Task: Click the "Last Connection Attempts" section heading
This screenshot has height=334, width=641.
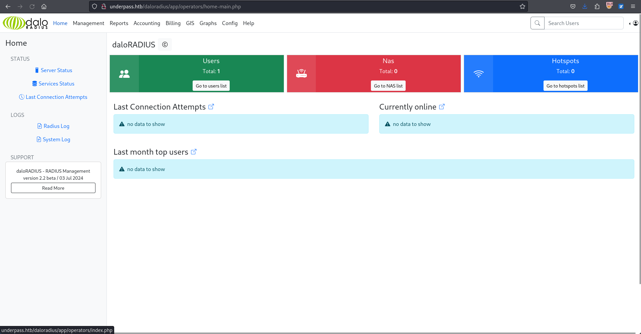Action: 160,107
